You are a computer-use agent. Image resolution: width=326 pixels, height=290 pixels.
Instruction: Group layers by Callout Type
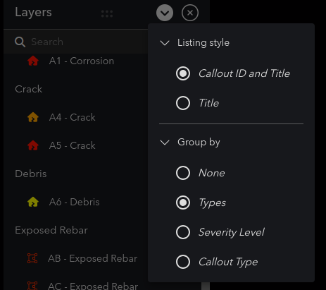[x=183, y=262]
